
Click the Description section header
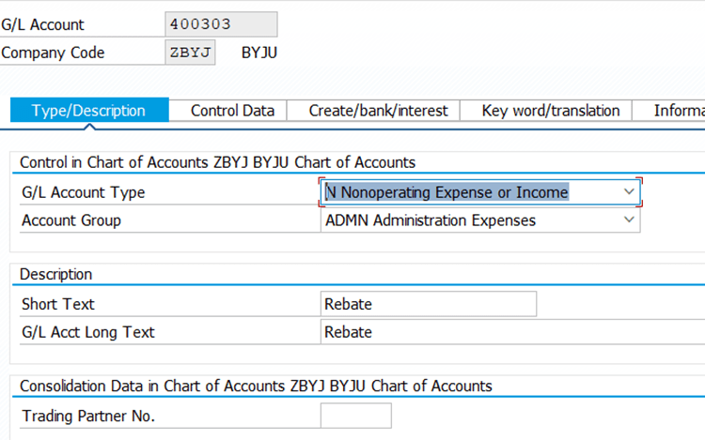click(x=56, y=274)
